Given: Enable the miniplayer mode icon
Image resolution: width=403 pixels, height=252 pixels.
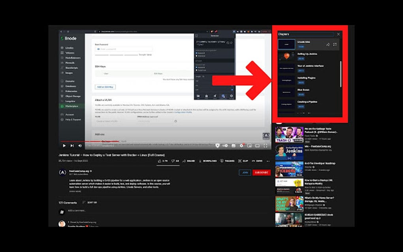Looking at the screenshot, I should click(250, 145).
